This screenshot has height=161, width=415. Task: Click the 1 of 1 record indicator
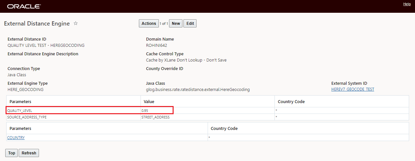pyautogui.click(x=164, y=24)
